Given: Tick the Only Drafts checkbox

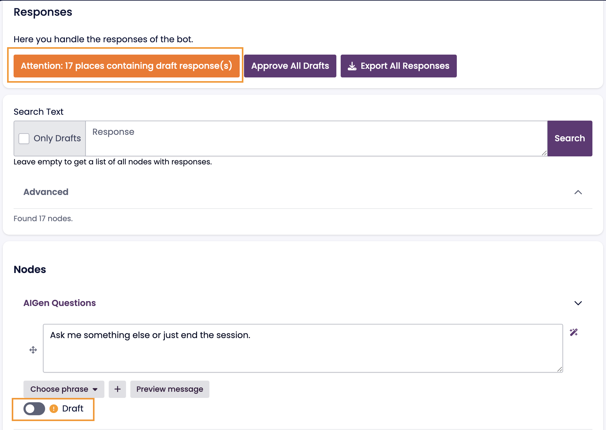Looking at the screenshot, I should tap(24, 139).
